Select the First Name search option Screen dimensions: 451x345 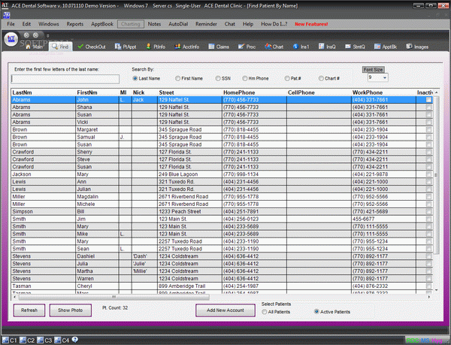[x=178, y=78]
